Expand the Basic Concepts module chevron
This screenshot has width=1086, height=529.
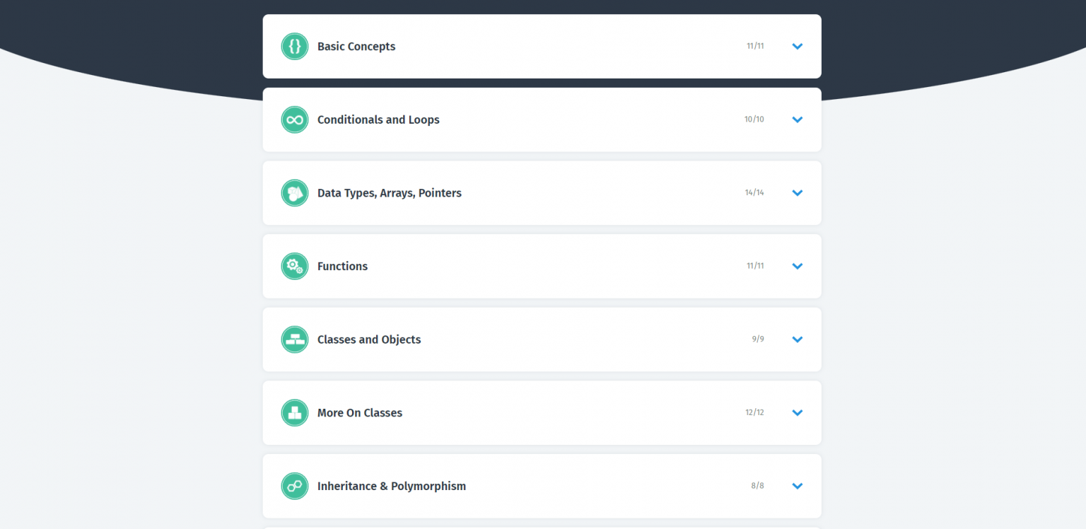[x=798, y=47]
